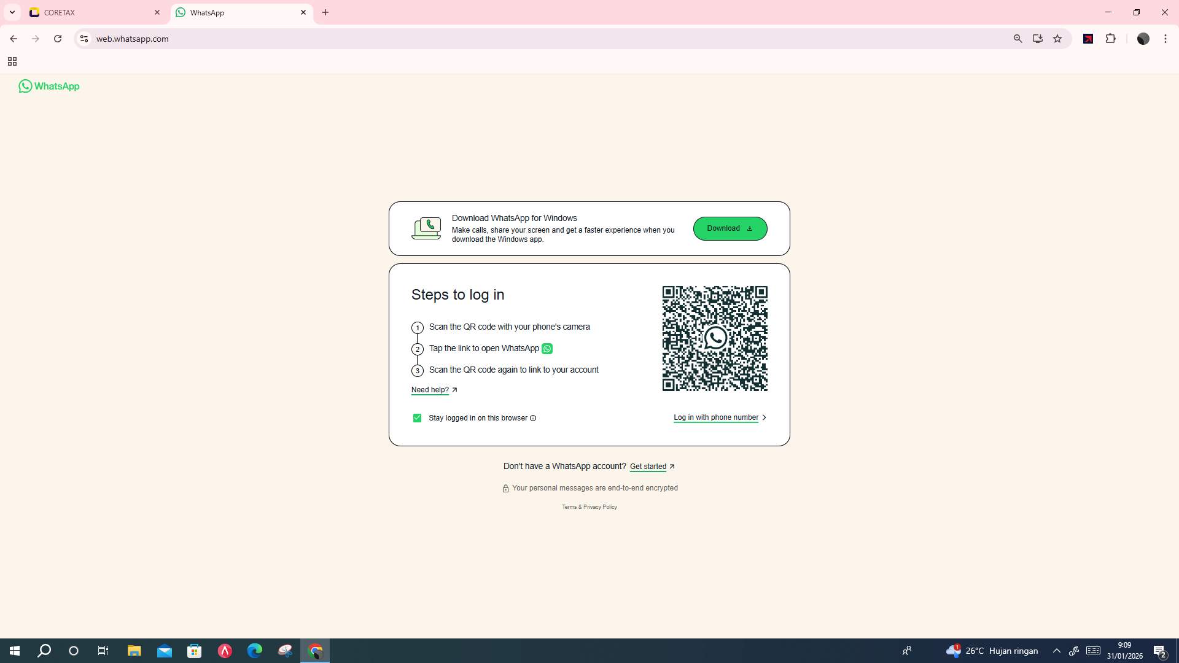
Task: Open the Chrome three-dot menu
Action: [1165, 39]
